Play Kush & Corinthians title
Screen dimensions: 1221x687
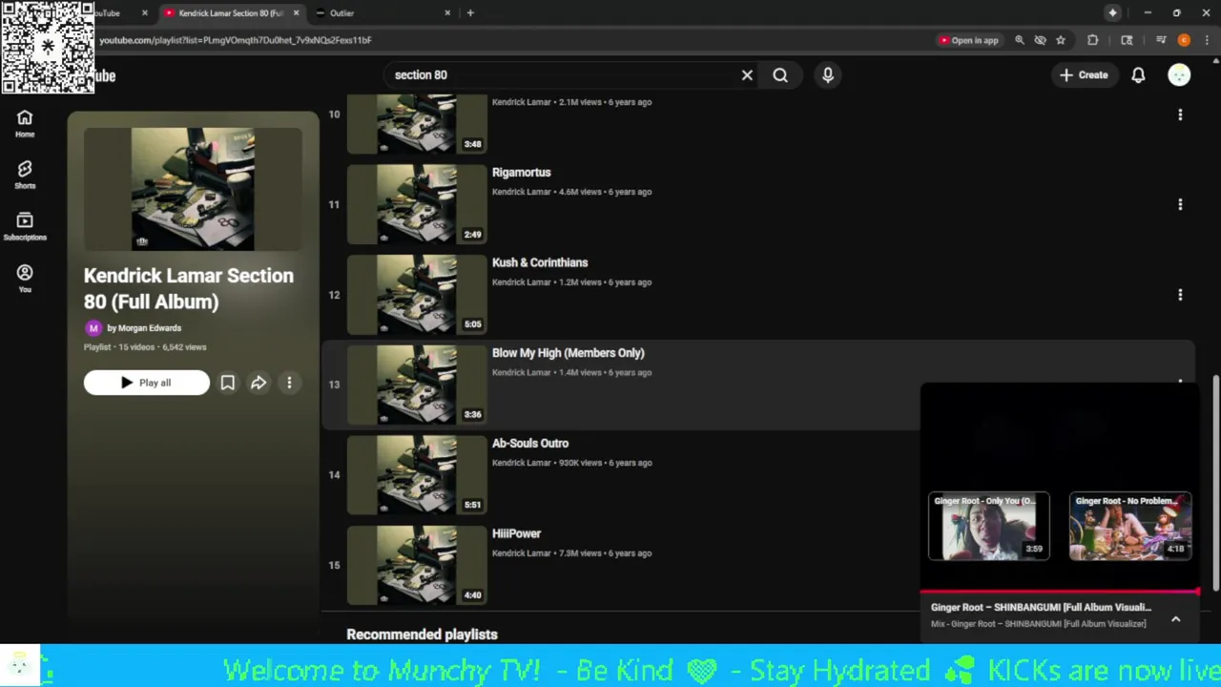tap(540, 262)
